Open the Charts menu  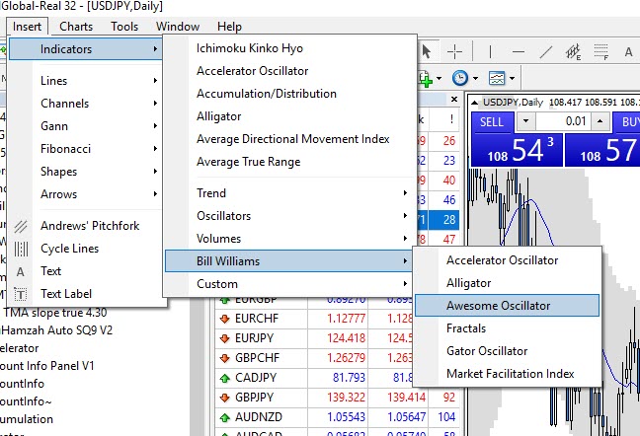tap(76, 27)
